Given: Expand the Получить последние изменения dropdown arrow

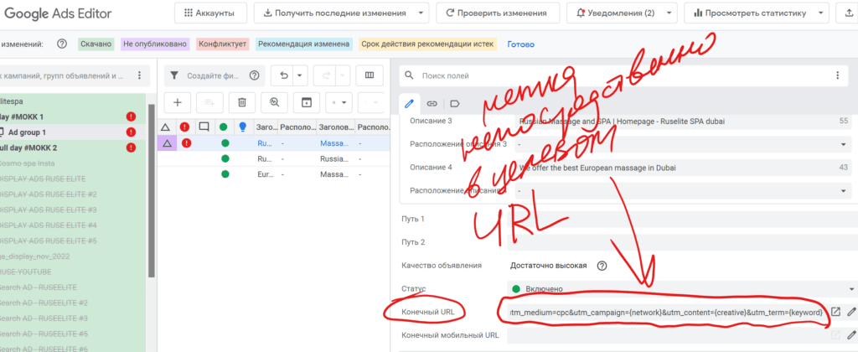Looking at the screenshot, I should tap(420, 13).
